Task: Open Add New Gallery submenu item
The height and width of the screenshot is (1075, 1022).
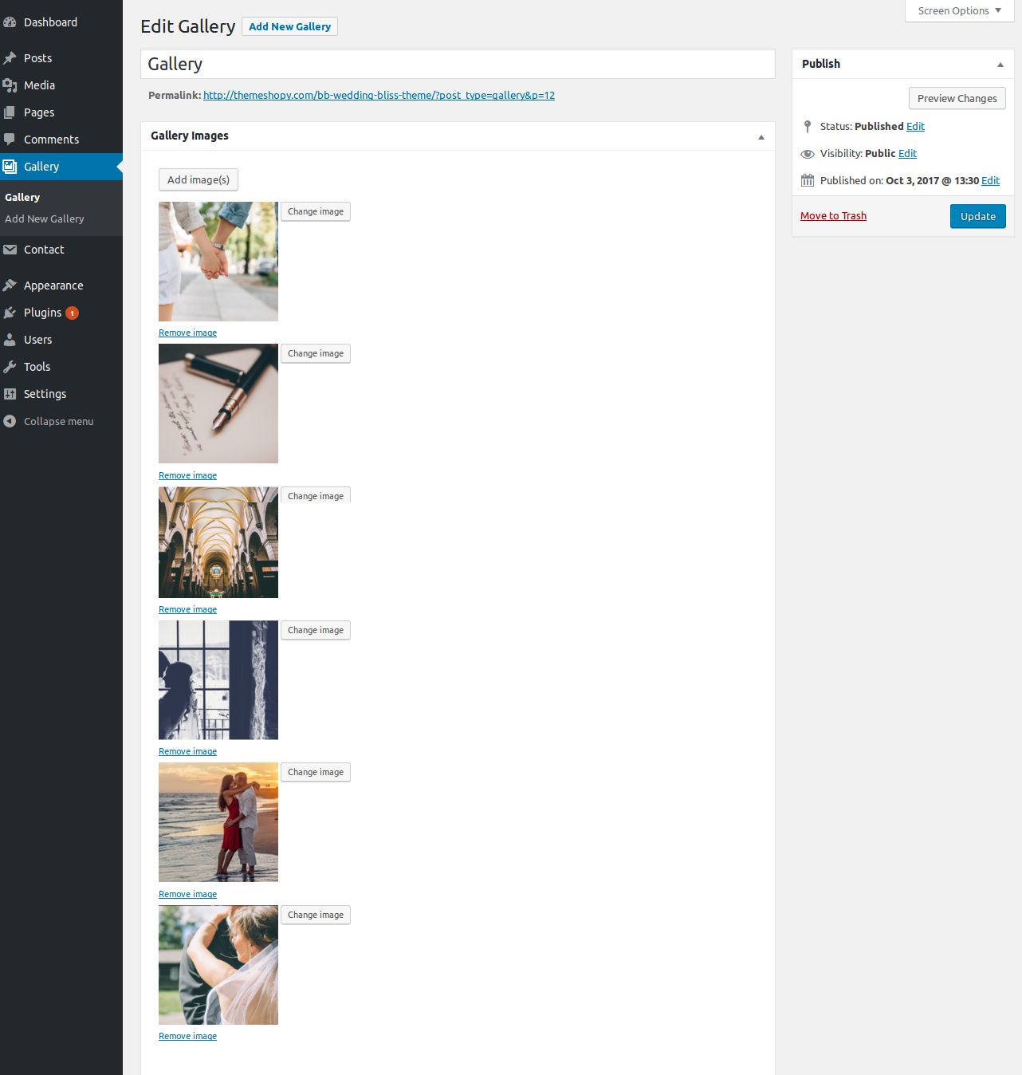Action: click(x=45, y=219)
